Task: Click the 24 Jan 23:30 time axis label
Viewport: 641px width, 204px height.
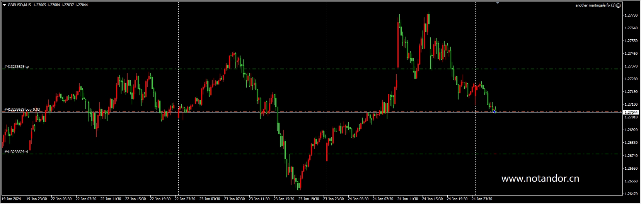Action: [x=482, y=199]
